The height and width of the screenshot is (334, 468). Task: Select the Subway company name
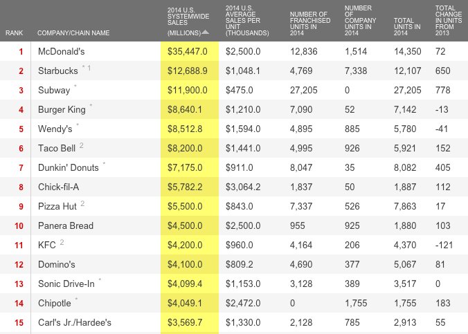(54, 90)
